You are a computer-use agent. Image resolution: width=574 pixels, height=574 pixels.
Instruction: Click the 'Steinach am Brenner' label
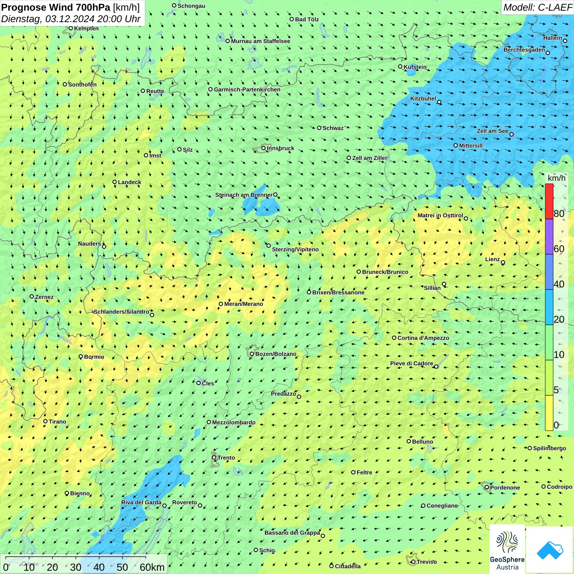click(244, 195)
